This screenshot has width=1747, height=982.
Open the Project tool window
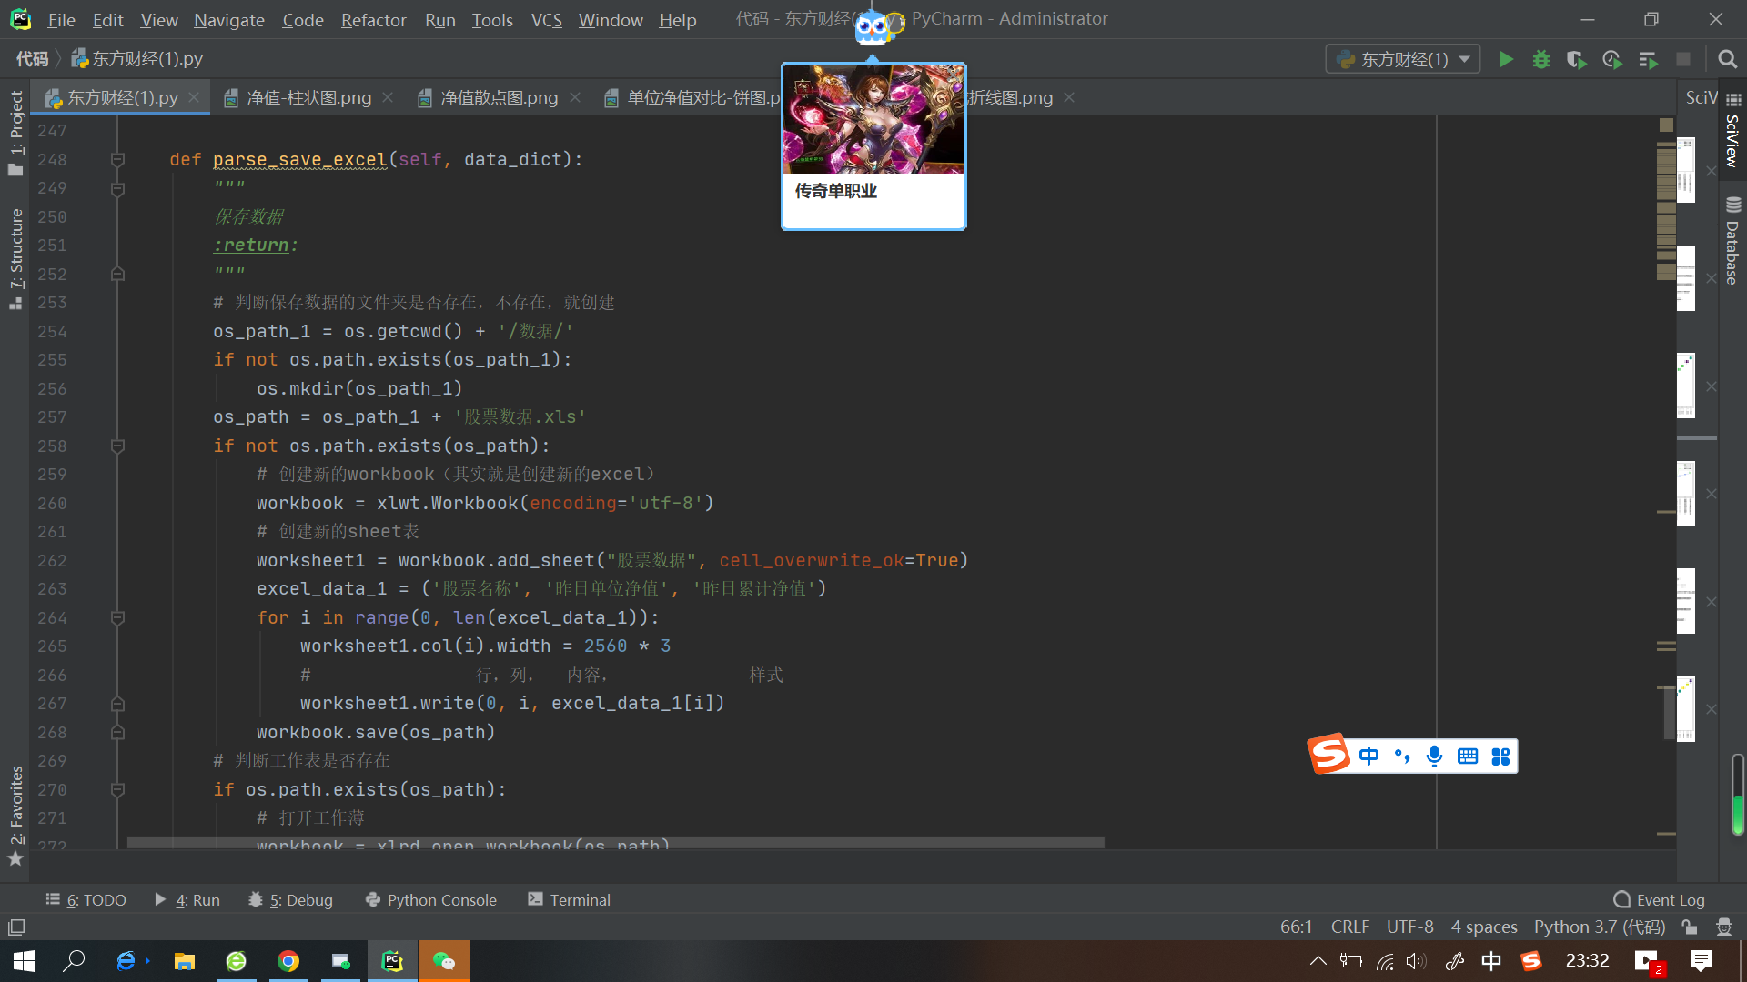point(15,132)
